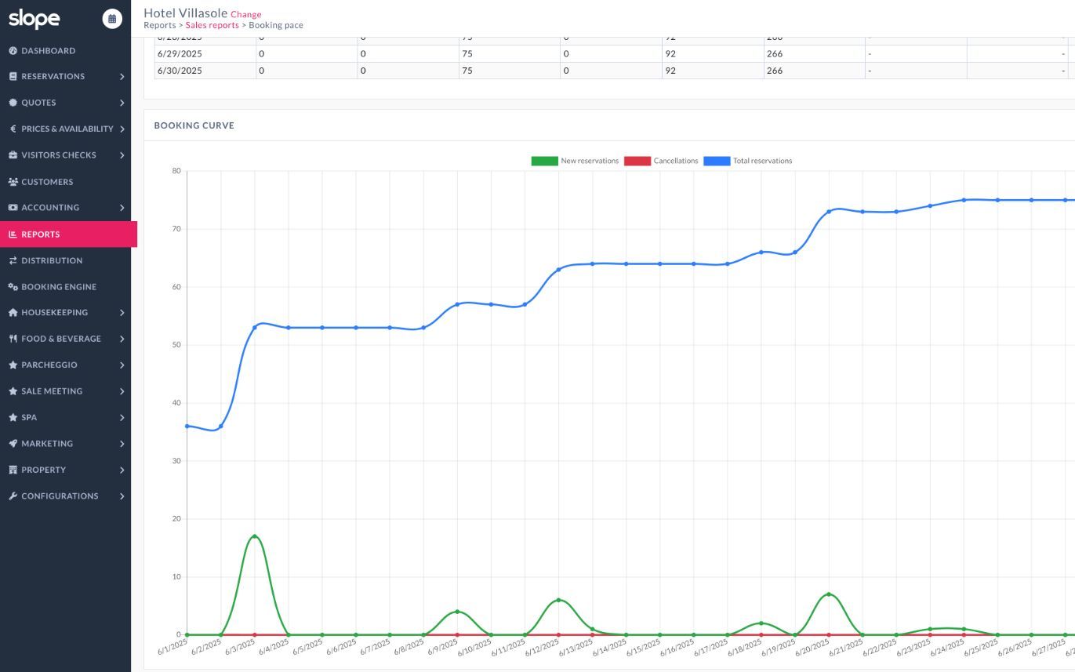Open Sales reports breadcrumb link

[x=212, y=25]
